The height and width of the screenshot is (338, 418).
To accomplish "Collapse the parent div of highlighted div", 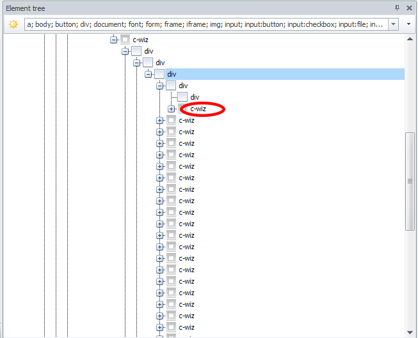I will point(137,63).
